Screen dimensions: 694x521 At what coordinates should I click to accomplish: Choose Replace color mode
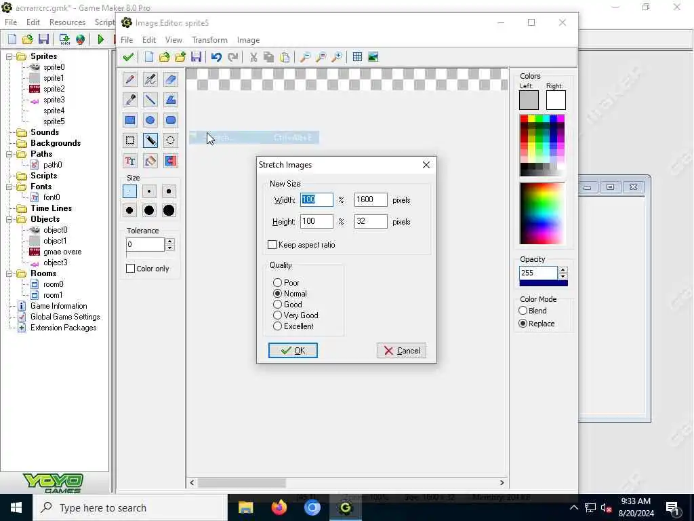(523, 324)
